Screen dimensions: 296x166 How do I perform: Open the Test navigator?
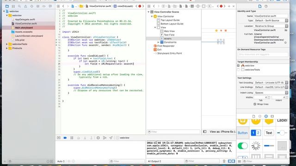(x=32, y=6)
